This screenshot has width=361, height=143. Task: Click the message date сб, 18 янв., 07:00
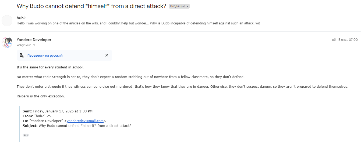[x=345, y=40]
